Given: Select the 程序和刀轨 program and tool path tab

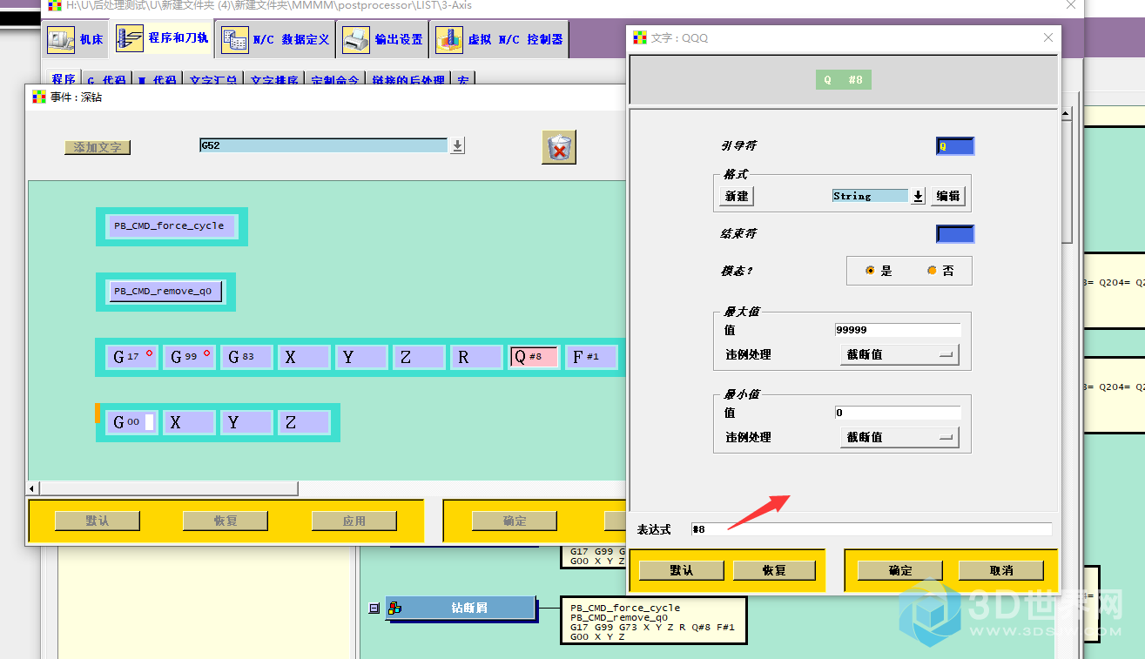Looking at the screenshot, I should [x=163, y=39].
